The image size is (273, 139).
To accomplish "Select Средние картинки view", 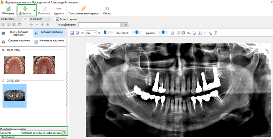I will tap(16, 41).
